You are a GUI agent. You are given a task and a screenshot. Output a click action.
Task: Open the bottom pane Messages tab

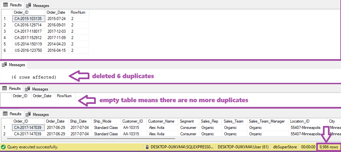point(37,114)
